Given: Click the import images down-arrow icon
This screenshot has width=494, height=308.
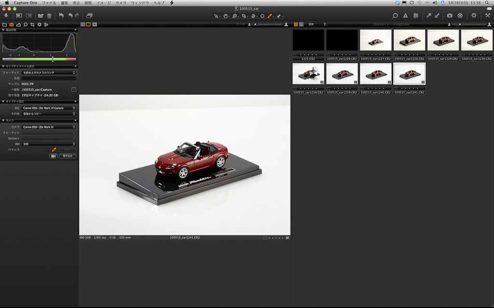Looking at the screenshot, I should click(x=6, y=15).
